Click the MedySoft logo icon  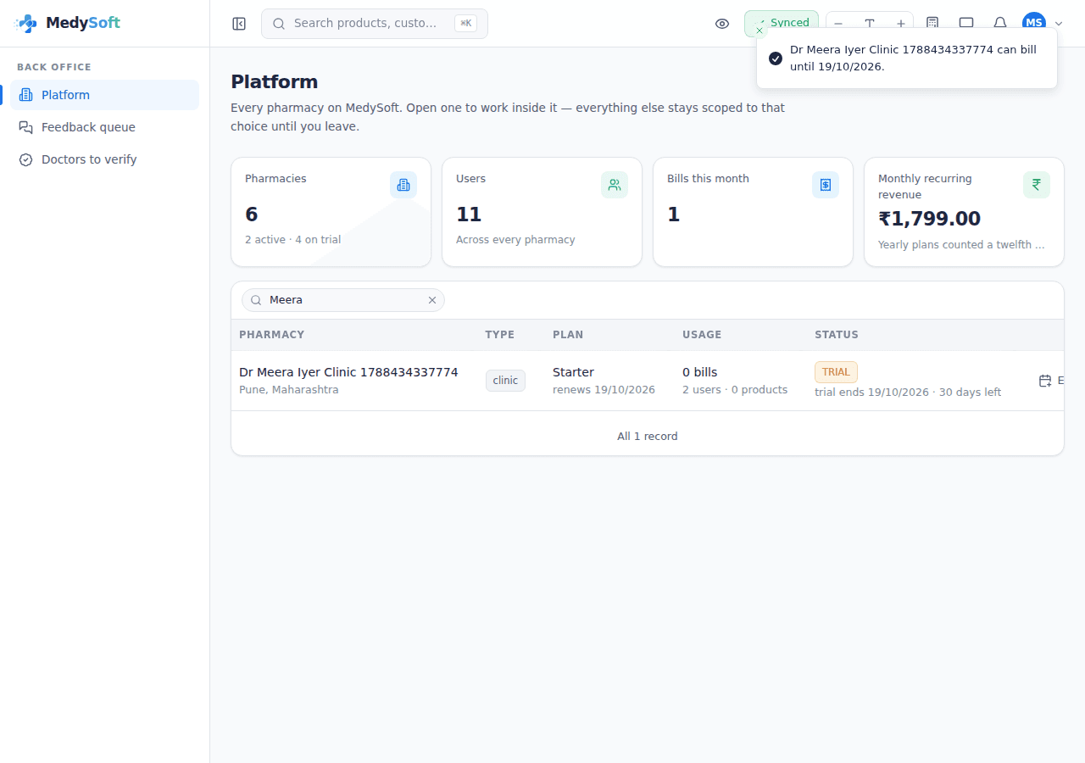pos(26,23)
